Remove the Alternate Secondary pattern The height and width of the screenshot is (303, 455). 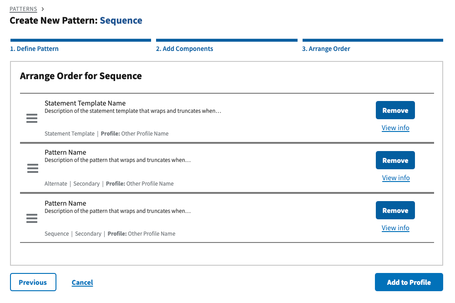pyautogui.click(x=395, y=161)
